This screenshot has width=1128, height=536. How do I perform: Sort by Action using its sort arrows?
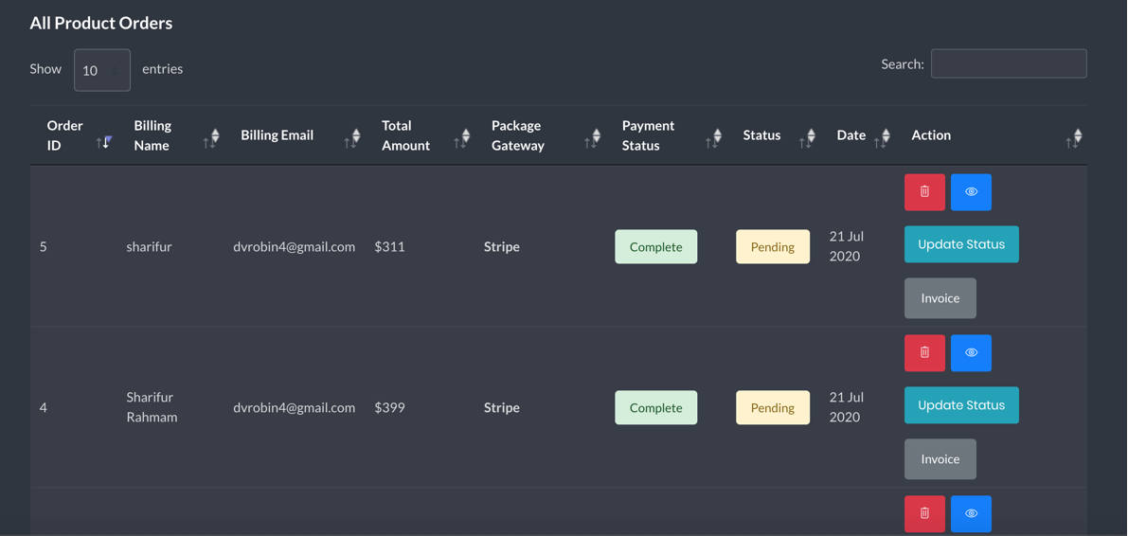1073,137
